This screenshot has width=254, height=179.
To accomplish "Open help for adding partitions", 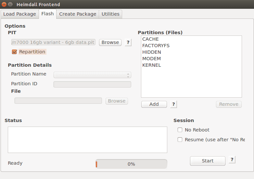I will (x=173, y=104).
